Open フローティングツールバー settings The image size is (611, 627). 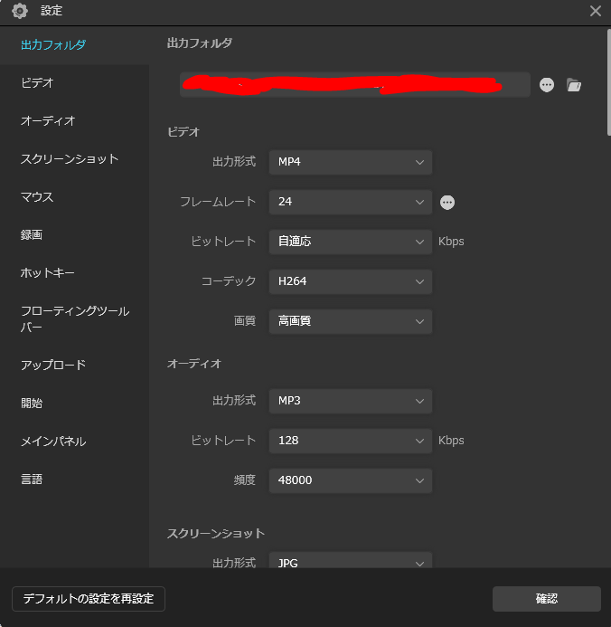75,318
